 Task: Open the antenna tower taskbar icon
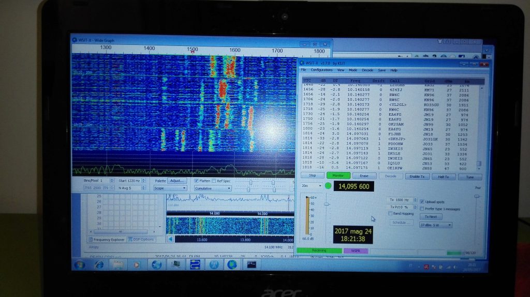click(214, 265)
